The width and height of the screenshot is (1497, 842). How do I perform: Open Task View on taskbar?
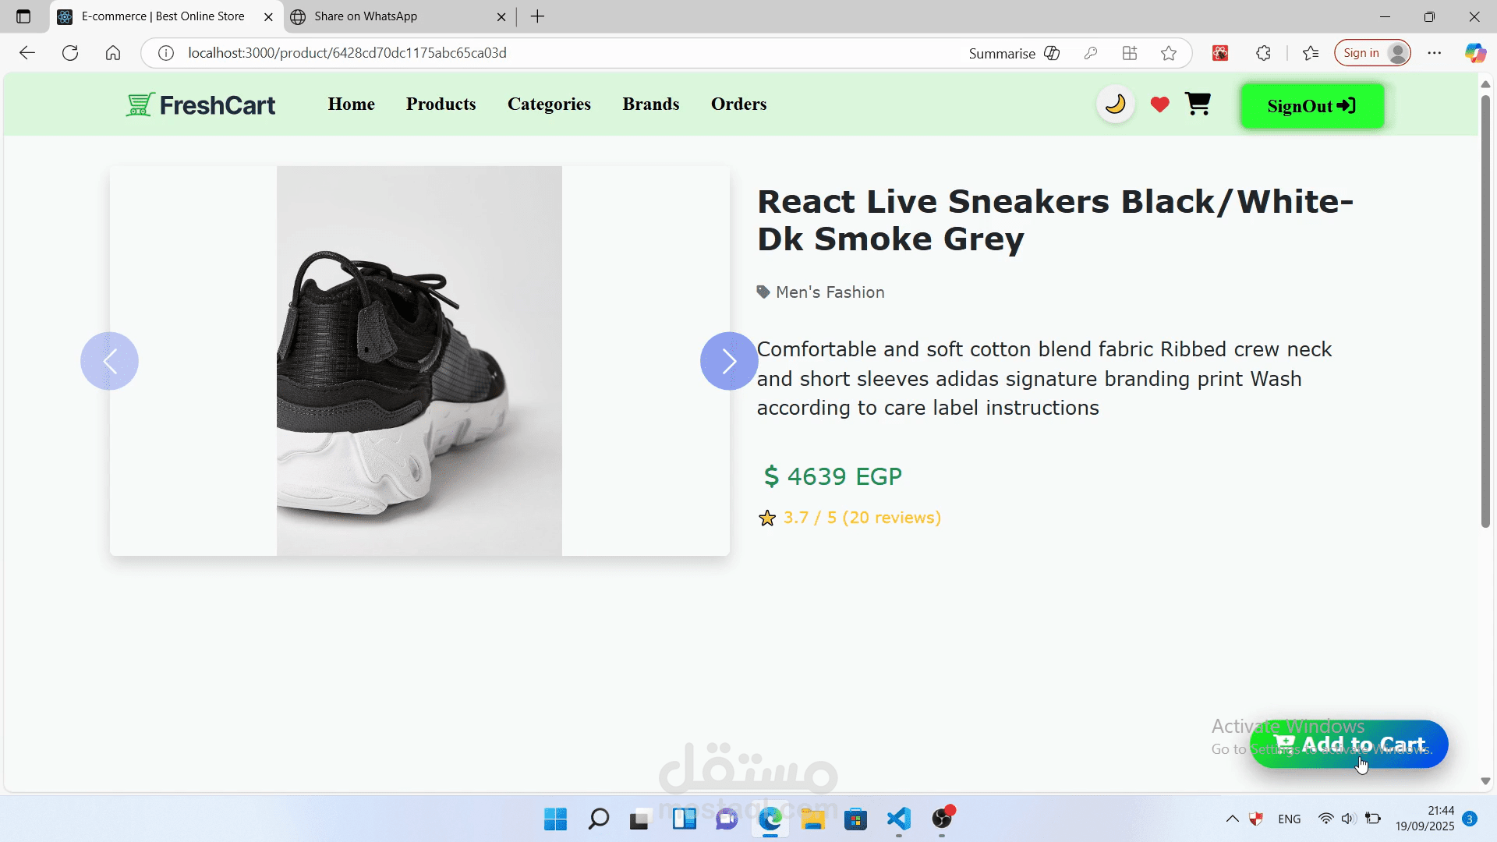coord(639,819)
